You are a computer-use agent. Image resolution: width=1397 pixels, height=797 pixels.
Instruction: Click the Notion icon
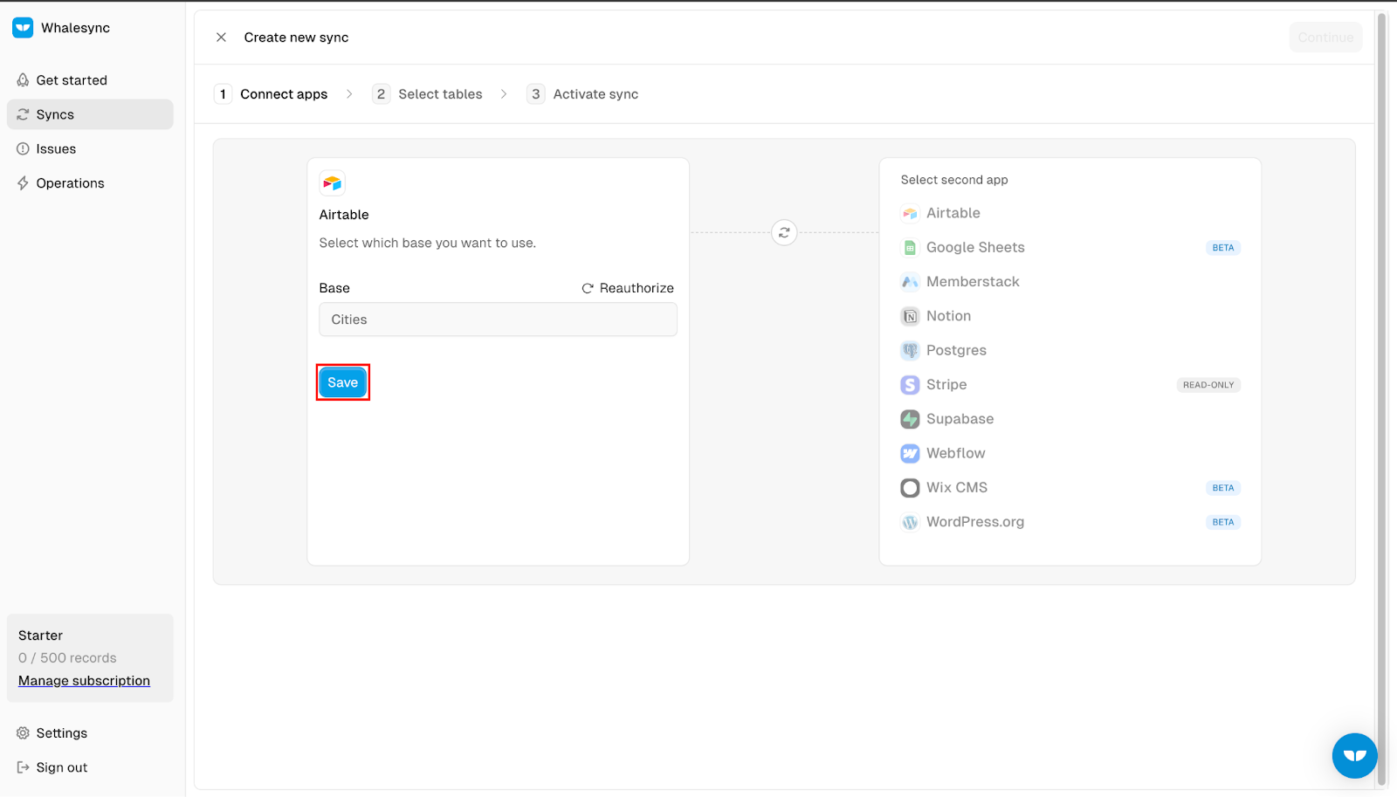pyautogui.click(x=910, y=316)
